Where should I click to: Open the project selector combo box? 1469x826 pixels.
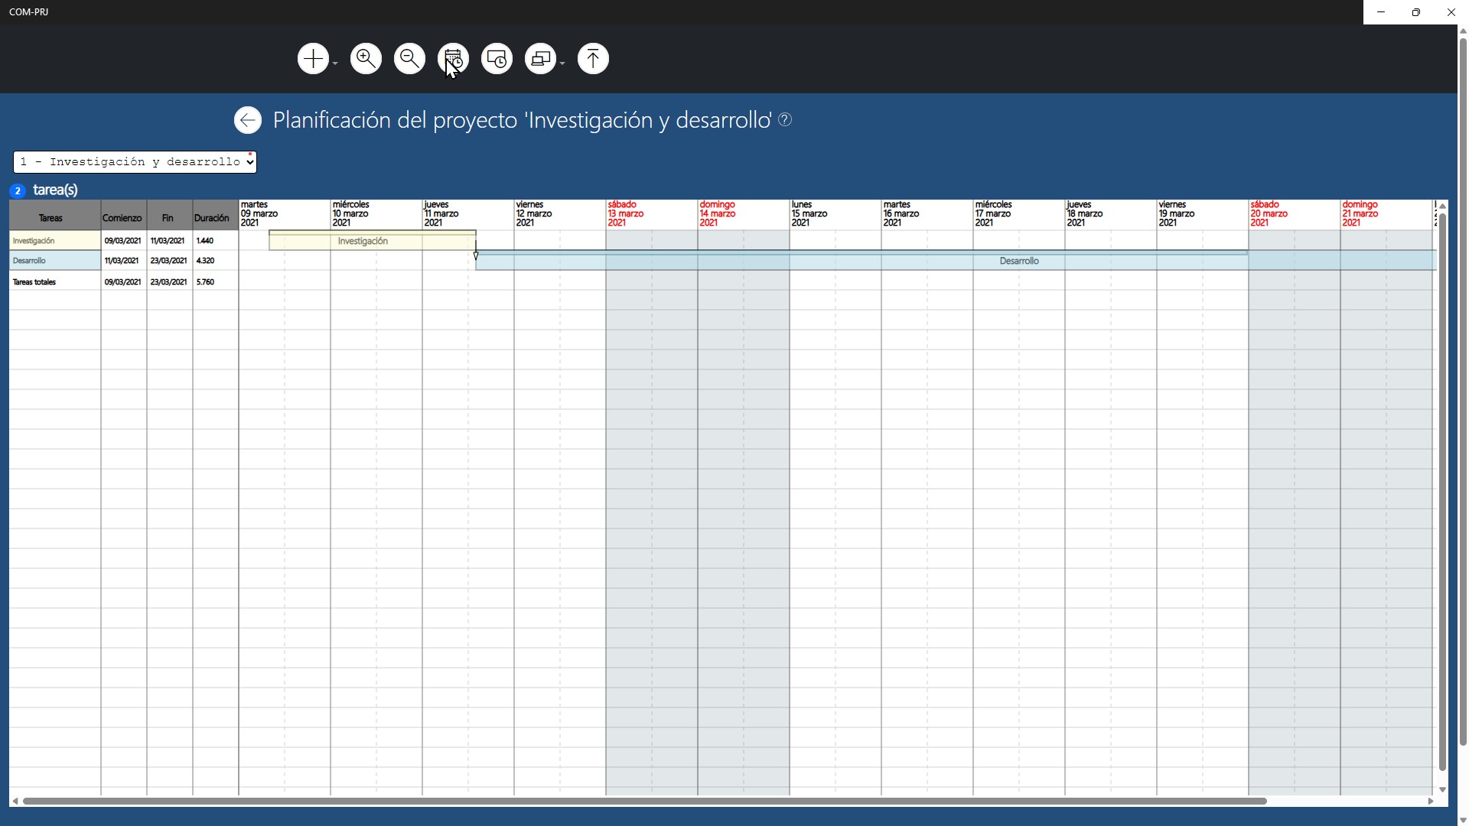[x=135, y=162]
